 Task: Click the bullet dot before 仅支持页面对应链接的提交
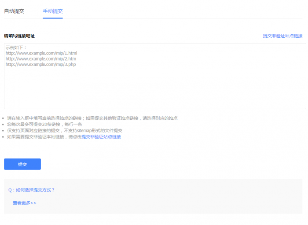[4, 131]
